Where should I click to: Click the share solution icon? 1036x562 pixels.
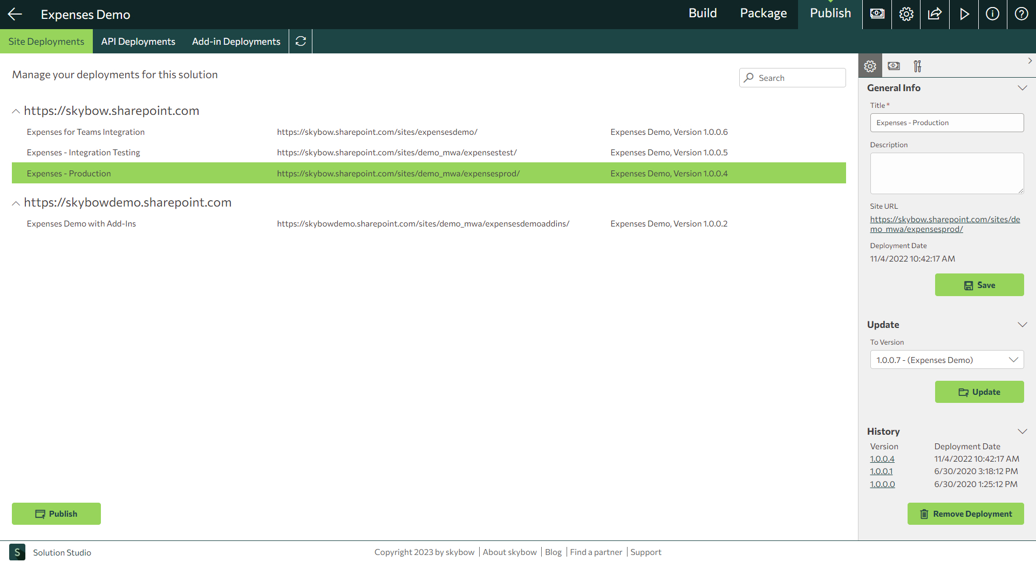point(935,15)
